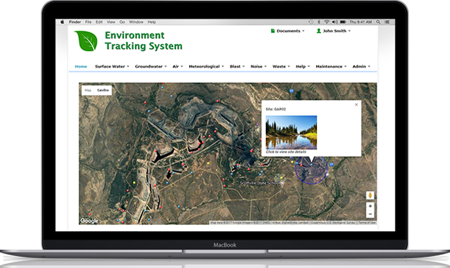Open the Finder menu

[75, 21]
